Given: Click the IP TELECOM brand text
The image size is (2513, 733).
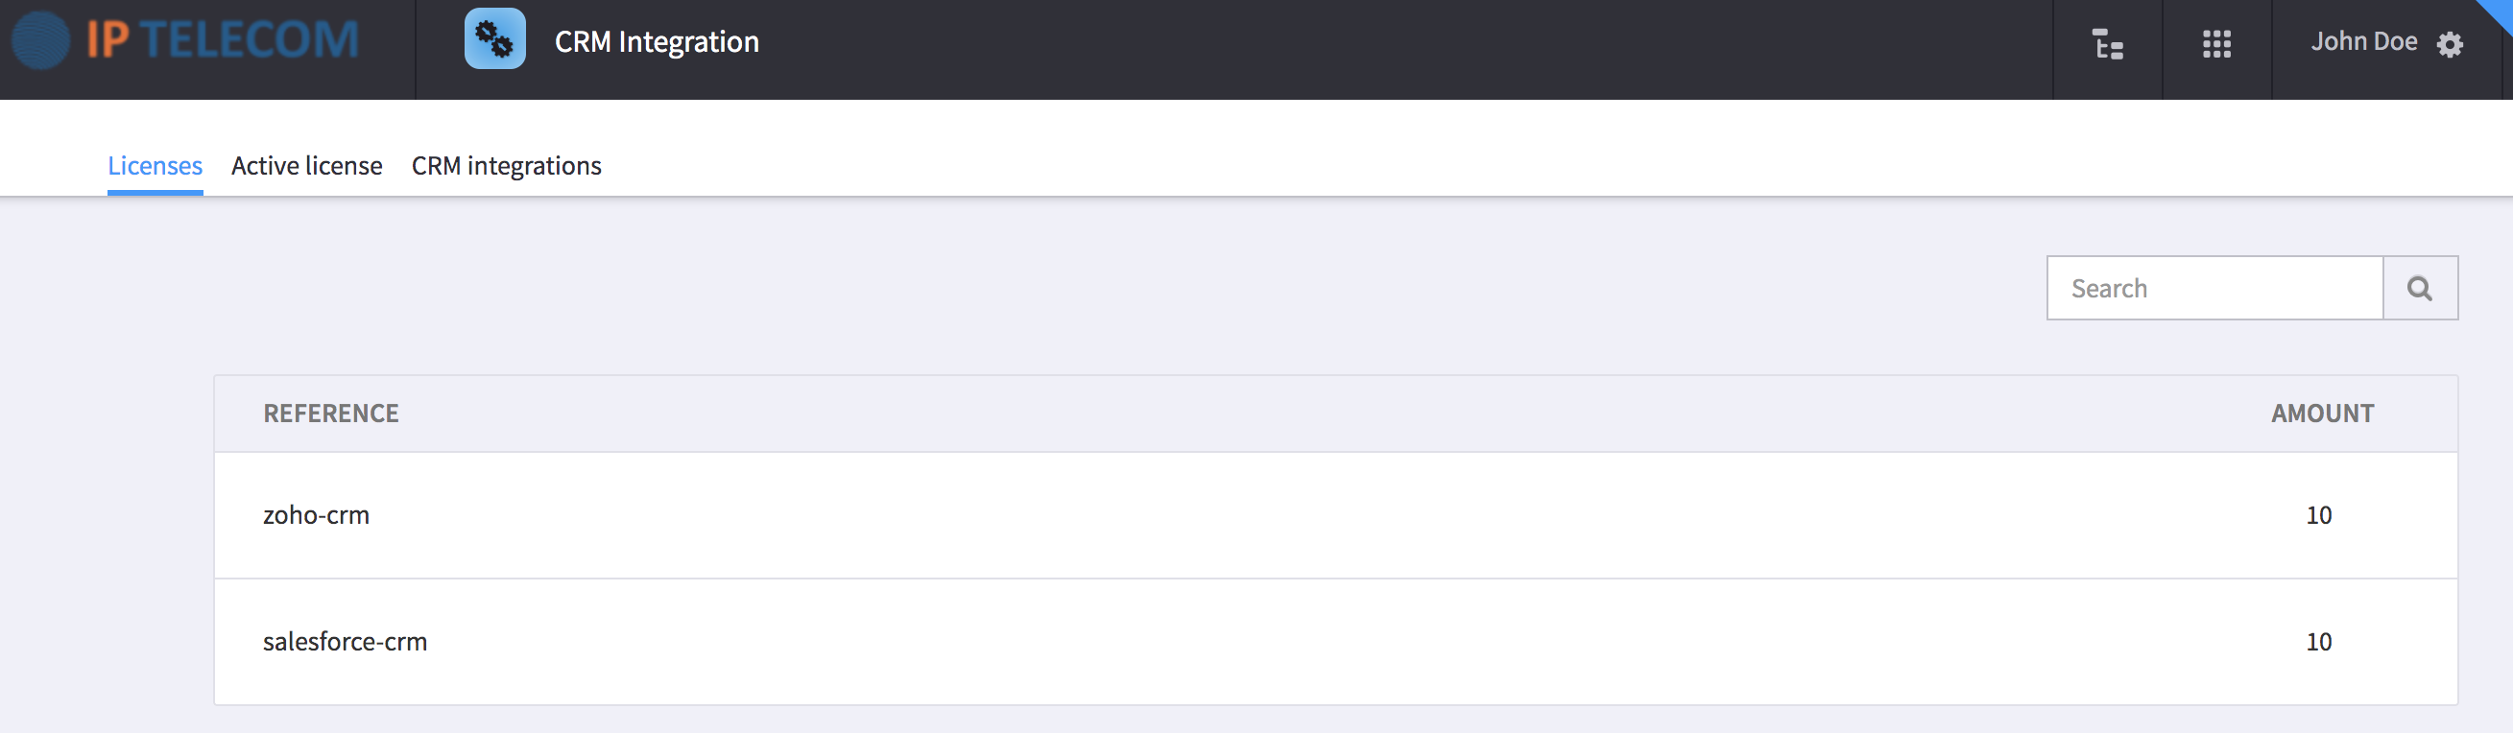Looking at the screenshot, I should pos(223,40).
